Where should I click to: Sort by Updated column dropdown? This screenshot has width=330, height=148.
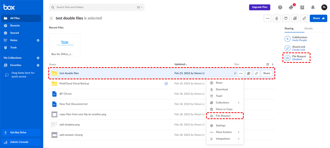[181, 64]
